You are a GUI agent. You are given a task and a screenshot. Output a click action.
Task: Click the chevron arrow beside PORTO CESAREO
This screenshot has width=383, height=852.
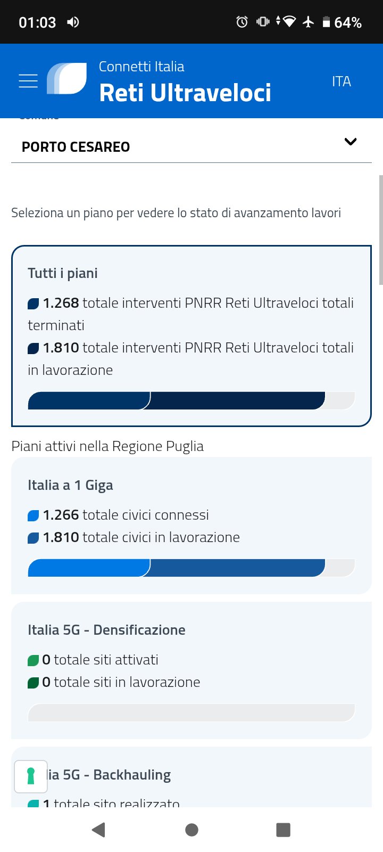(350, 142)
